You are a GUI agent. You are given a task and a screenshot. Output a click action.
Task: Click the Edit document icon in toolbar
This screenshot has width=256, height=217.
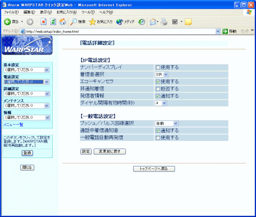pyautogui.click(x=175, y=22)
